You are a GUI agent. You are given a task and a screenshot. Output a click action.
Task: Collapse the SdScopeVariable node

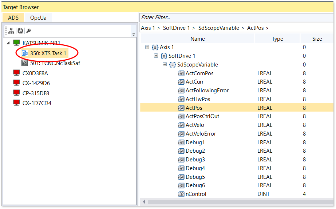(x=165, y=64)
